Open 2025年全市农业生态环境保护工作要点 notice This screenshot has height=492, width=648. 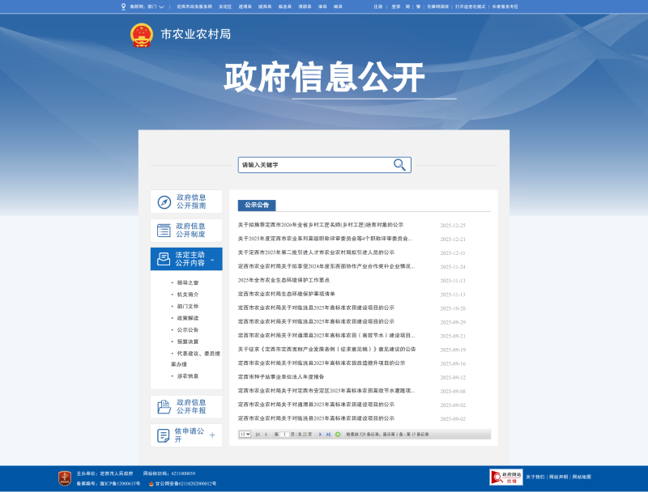point(283,280)
